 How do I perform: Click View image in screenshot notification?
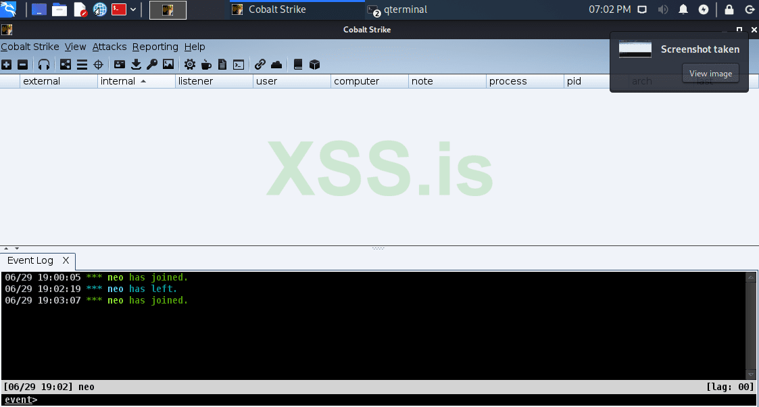(710, 74)
